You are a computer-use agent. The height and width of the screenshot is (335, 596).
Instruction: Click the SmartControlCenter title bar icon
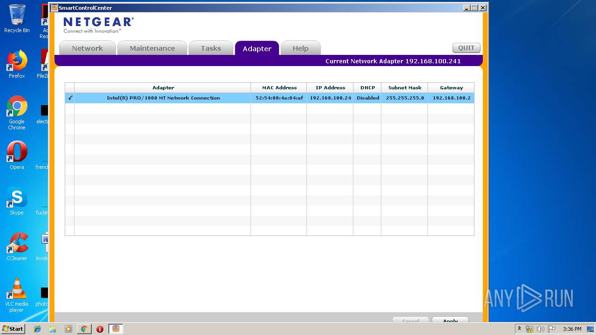click(54, 8)
